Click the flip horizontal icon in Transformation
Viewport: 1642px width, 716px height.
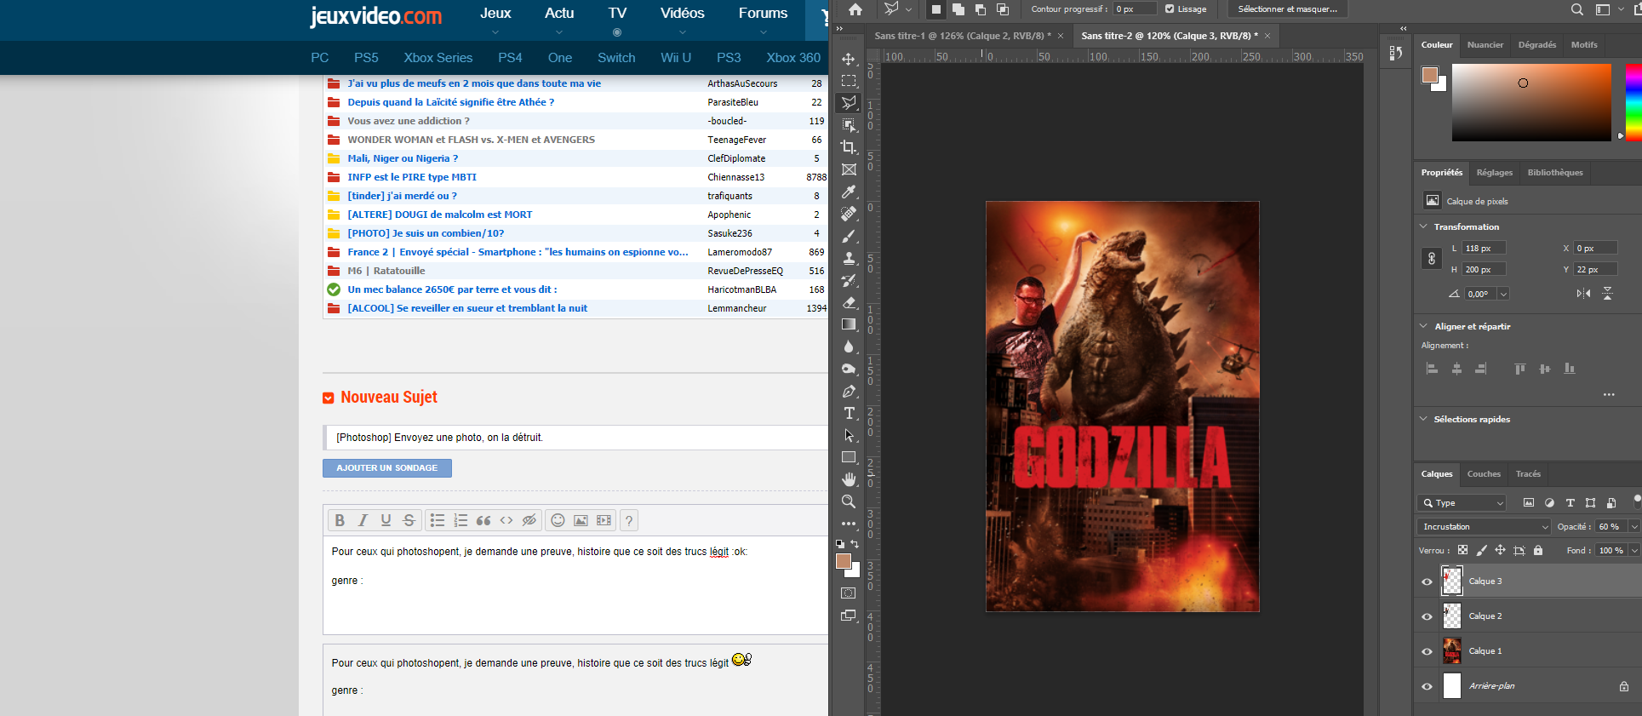[x=1583, y=294]
